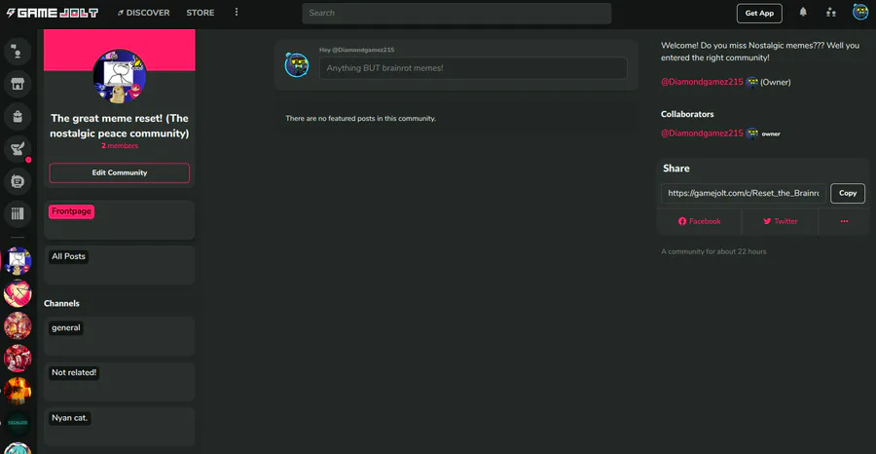Screen dimensions: 876x454
Task: Open the friend requests icon
Action: pyautogui.click(x=831, y=13)
